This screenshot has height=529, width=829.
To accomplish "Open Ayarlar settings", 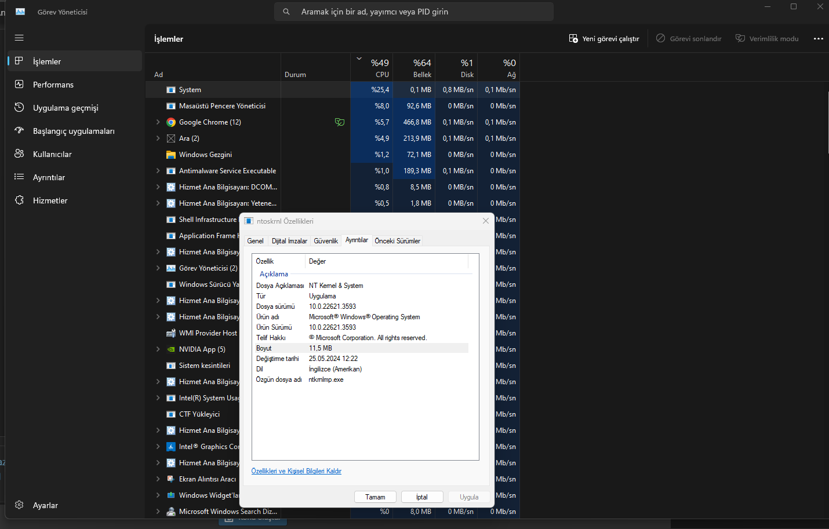I will [74, 505].
